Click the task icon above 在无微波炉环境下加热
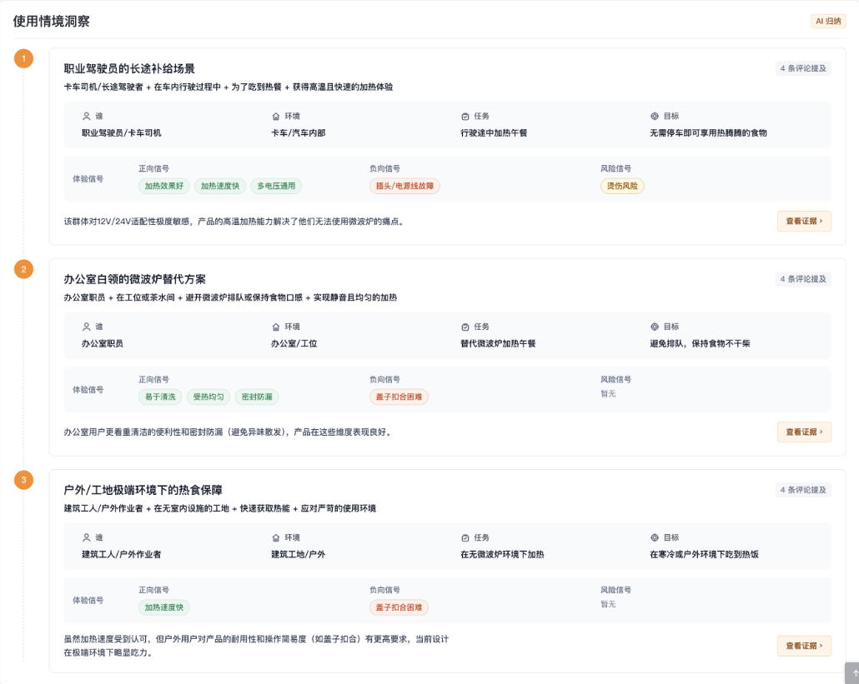Viewport: 859px width, 684px height. click(465, 537)
